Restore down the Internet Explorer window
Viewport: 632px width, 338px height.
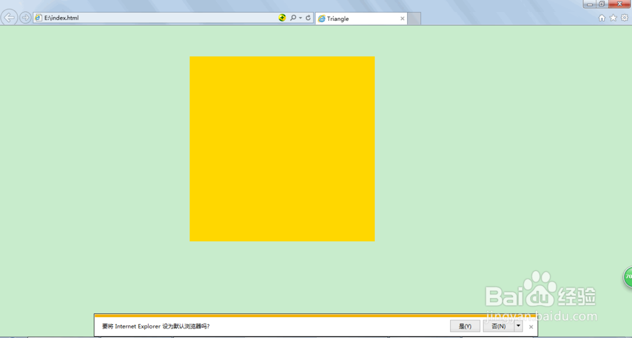(x=602, y=4)
